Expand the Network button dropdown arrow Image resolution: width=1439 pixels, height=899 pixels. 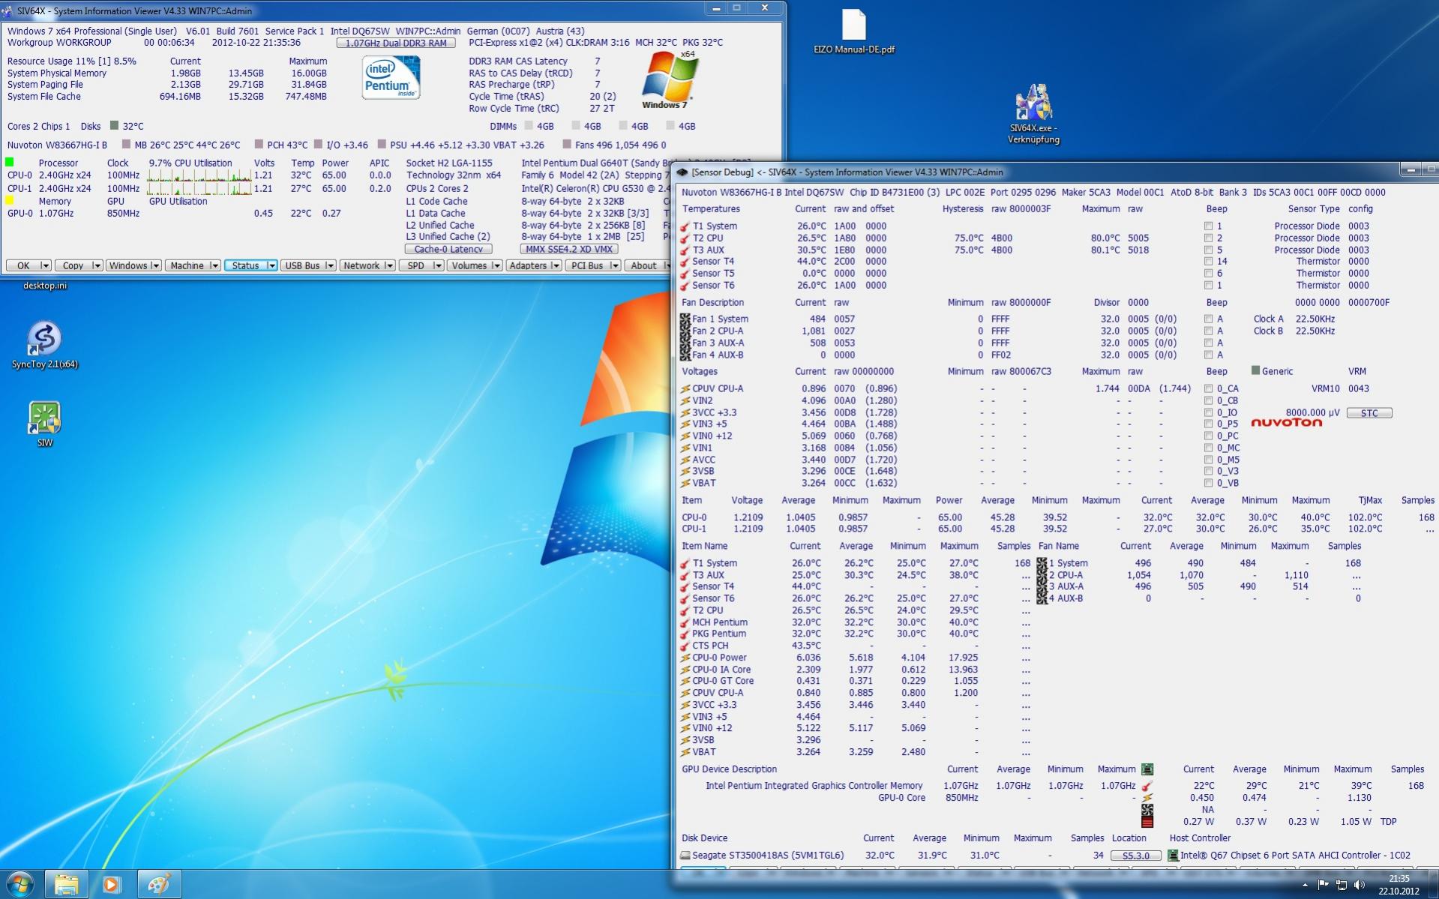click(x=389, y=266)
